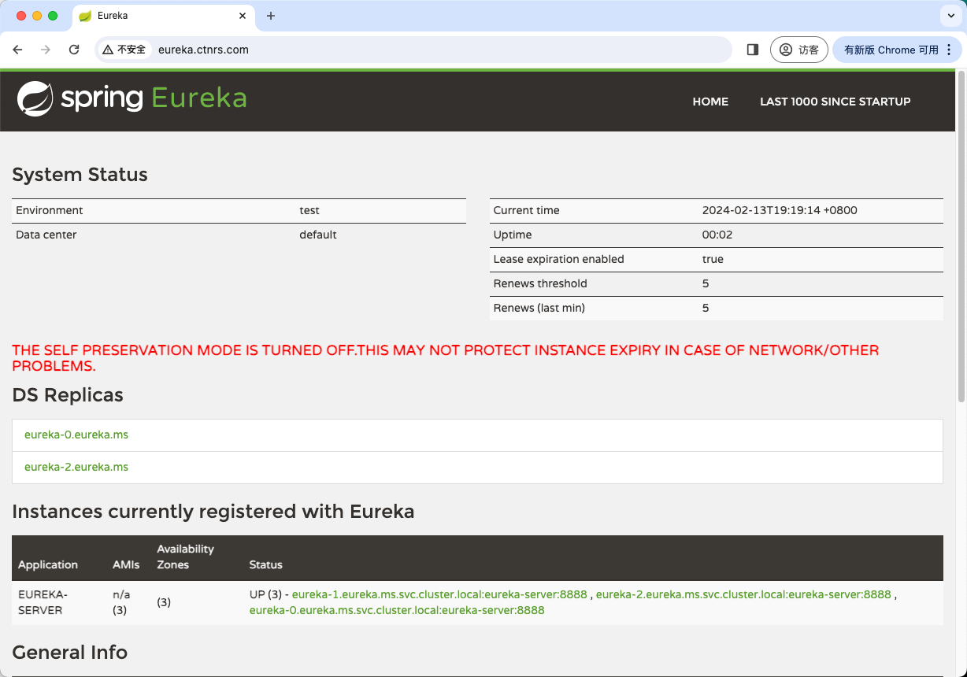The width and height of the screenshot is (967, 677).
Task: Open the eureka-2.eureka.ms replica link
Action: (76, 467)
